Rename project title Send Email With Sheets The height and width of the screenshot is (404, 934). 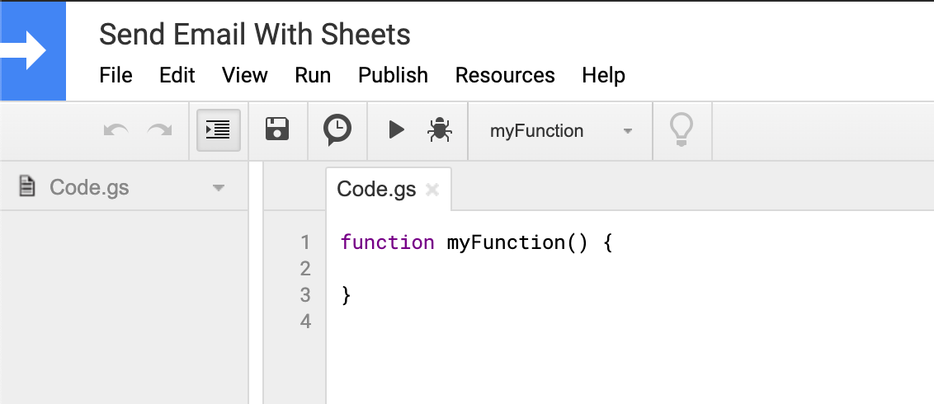coord(254,35)
